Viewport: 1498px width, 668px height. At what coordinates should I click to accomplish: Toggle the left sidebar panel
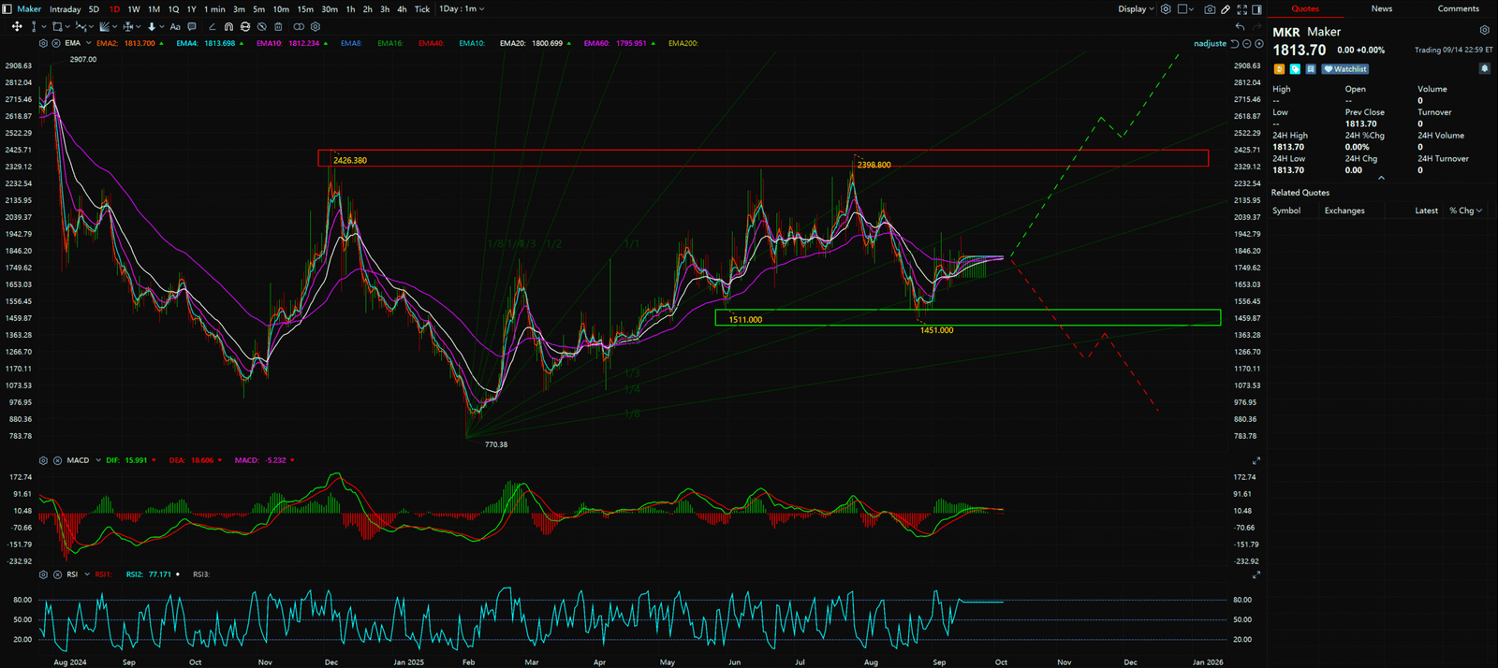pos(7,9)
